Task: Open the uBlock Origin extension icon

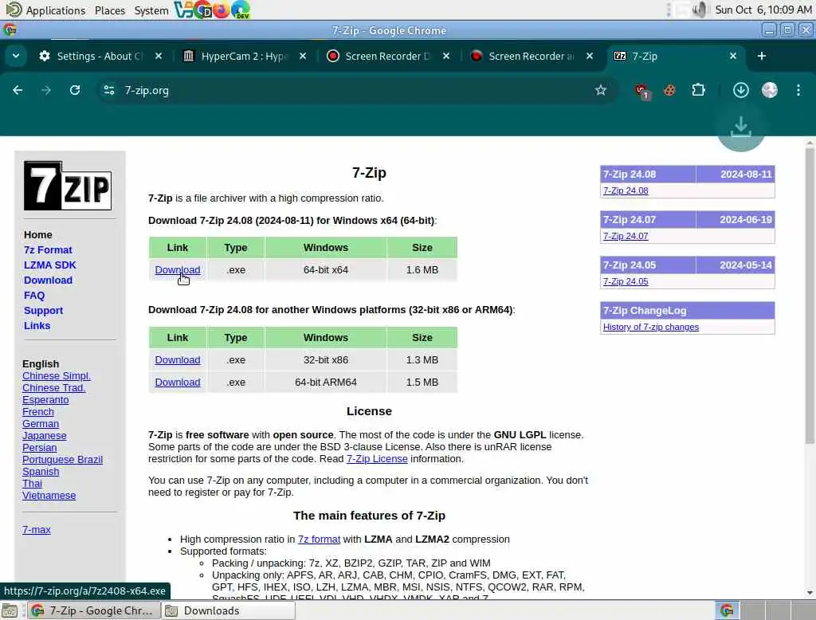Action: 642,91
